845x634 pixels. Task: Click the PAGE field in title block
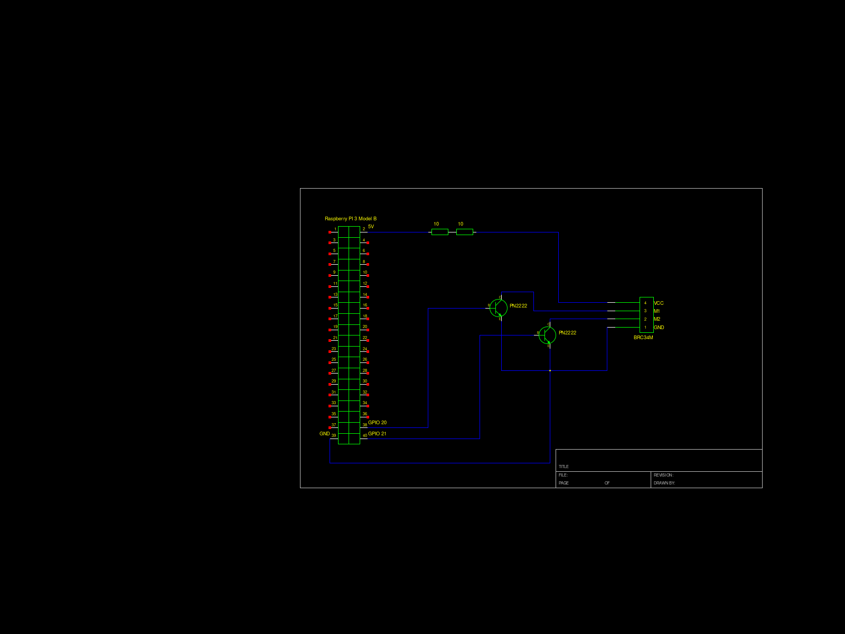(564, 483)
